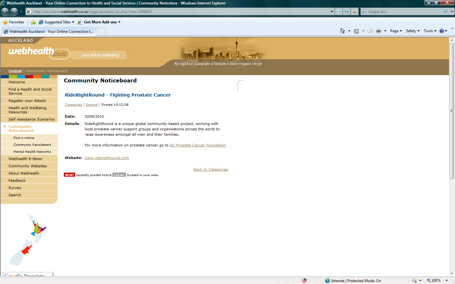455x284 pixels.
Task: Toggle the Compatibility View icon
Action: point(339,12)
